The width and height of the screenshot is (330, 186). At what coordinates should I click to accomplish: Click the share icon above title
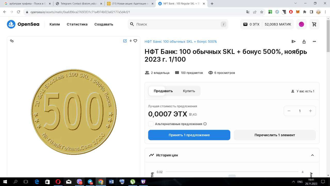tap(304, 42)
